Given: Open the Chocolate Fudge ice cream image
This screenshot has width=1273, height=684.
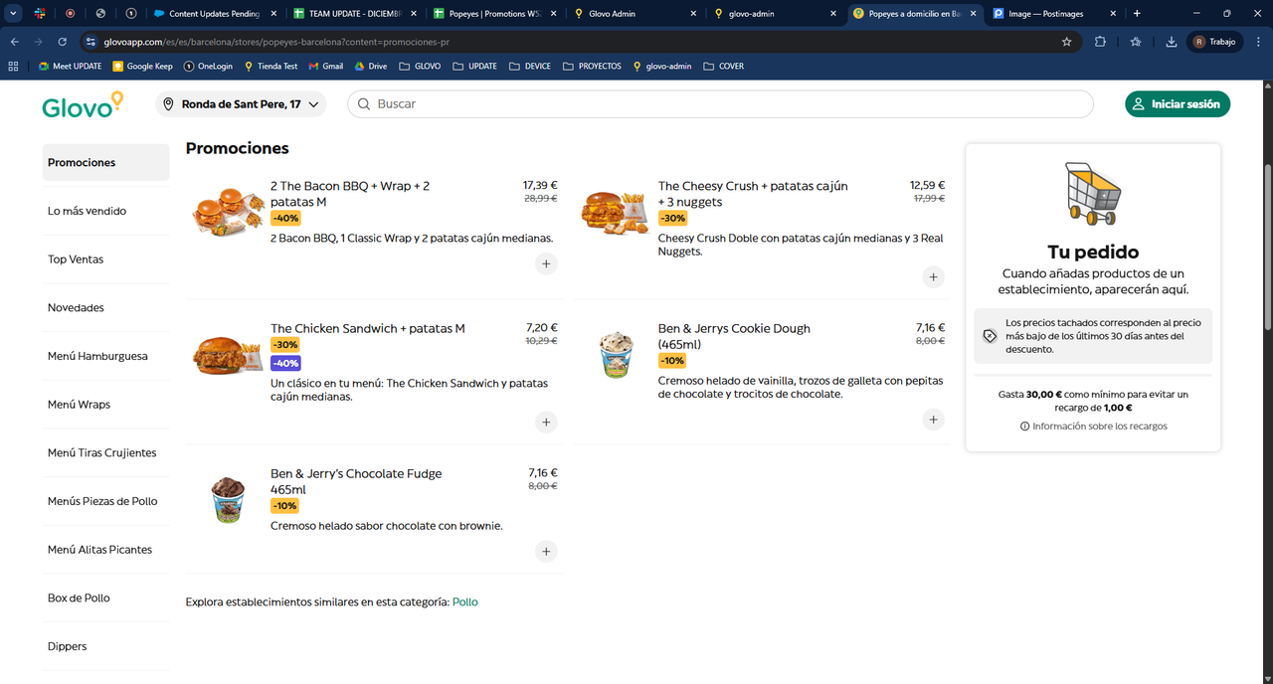Looking at the screenshot, I should click(x=228, y=499).
